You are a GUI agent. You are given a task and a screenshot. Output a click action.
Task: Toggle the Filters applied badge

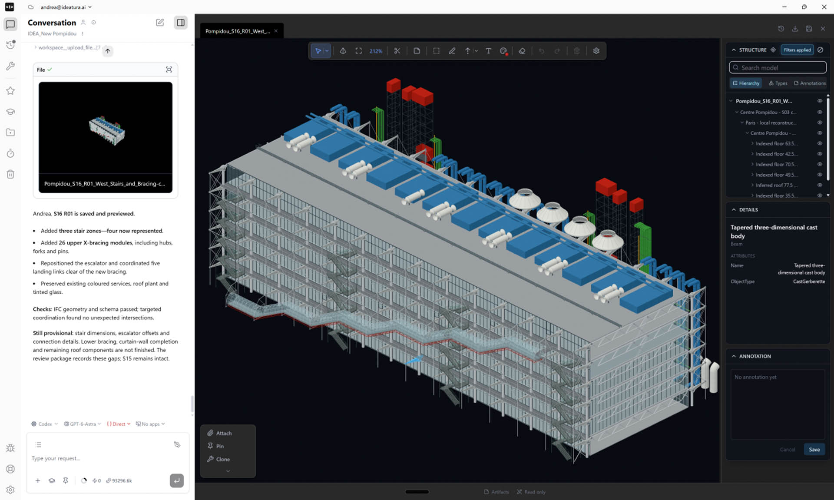click(797, 50)
